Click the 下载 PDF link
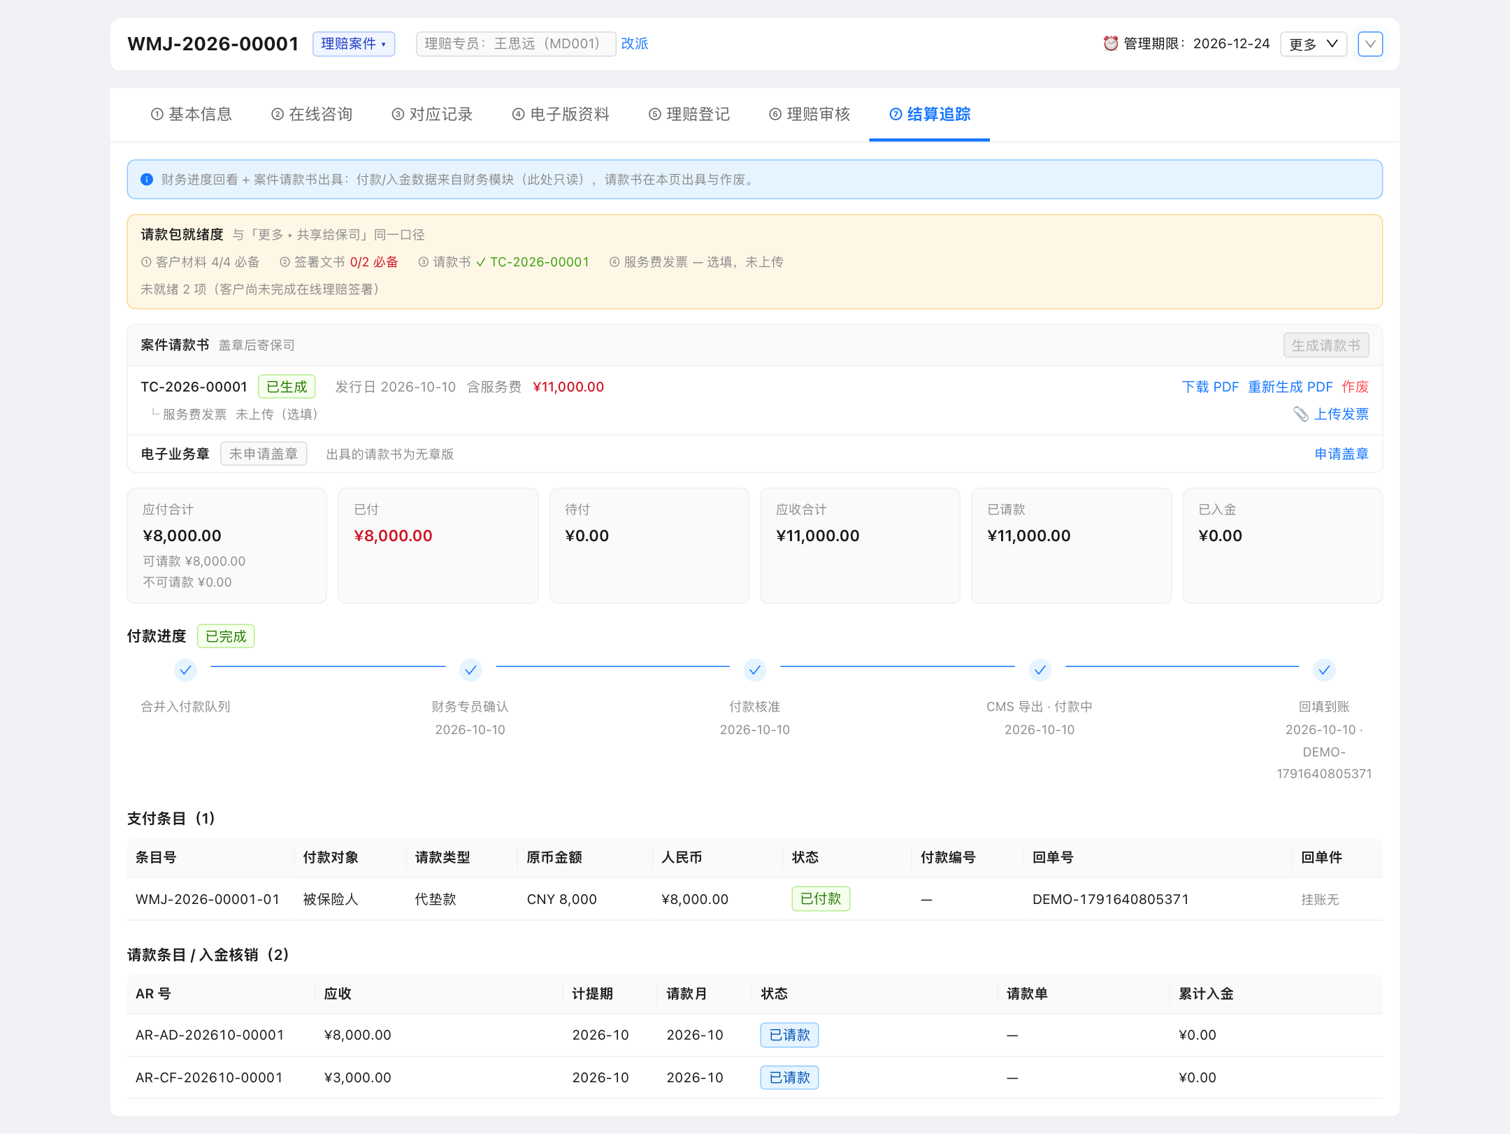The height and width of the screenshot is (1134, 1510). (1210, 387)
